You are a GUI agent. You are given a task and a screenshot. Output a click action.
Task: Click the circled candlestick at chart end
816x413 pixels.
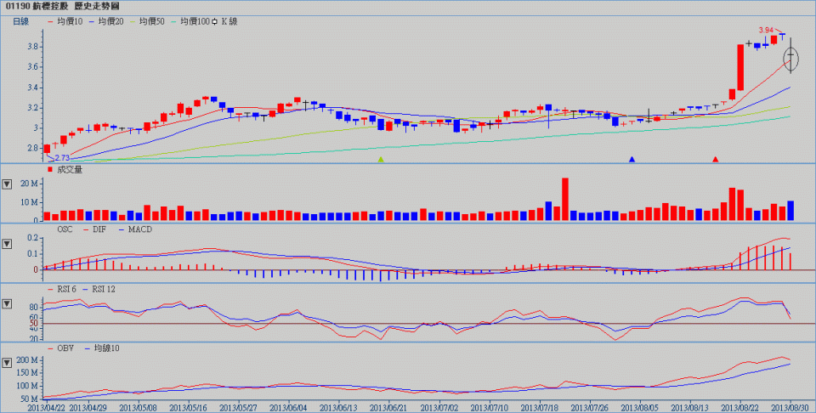(791, 58)
